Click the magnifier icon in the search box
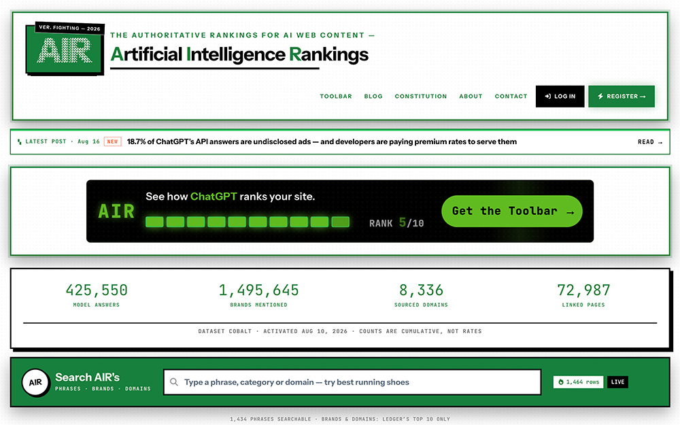The image size is (680, 425). [x=174, y=382]
